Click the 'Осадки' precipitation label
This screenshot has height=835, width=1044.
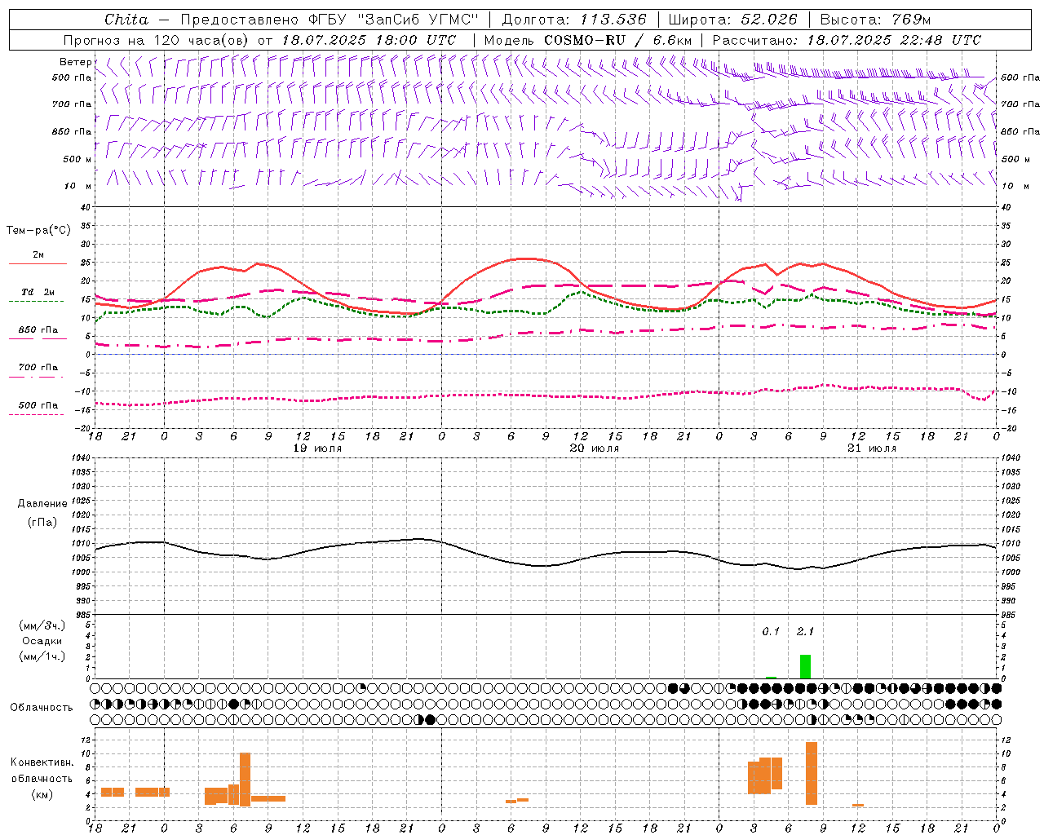42,641
